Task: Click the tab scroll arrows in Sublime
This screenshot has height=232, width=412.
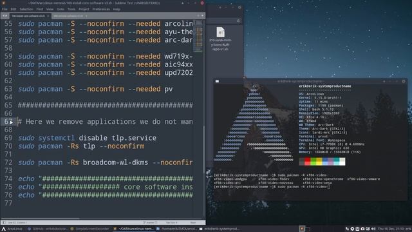Action: [5, 16]
